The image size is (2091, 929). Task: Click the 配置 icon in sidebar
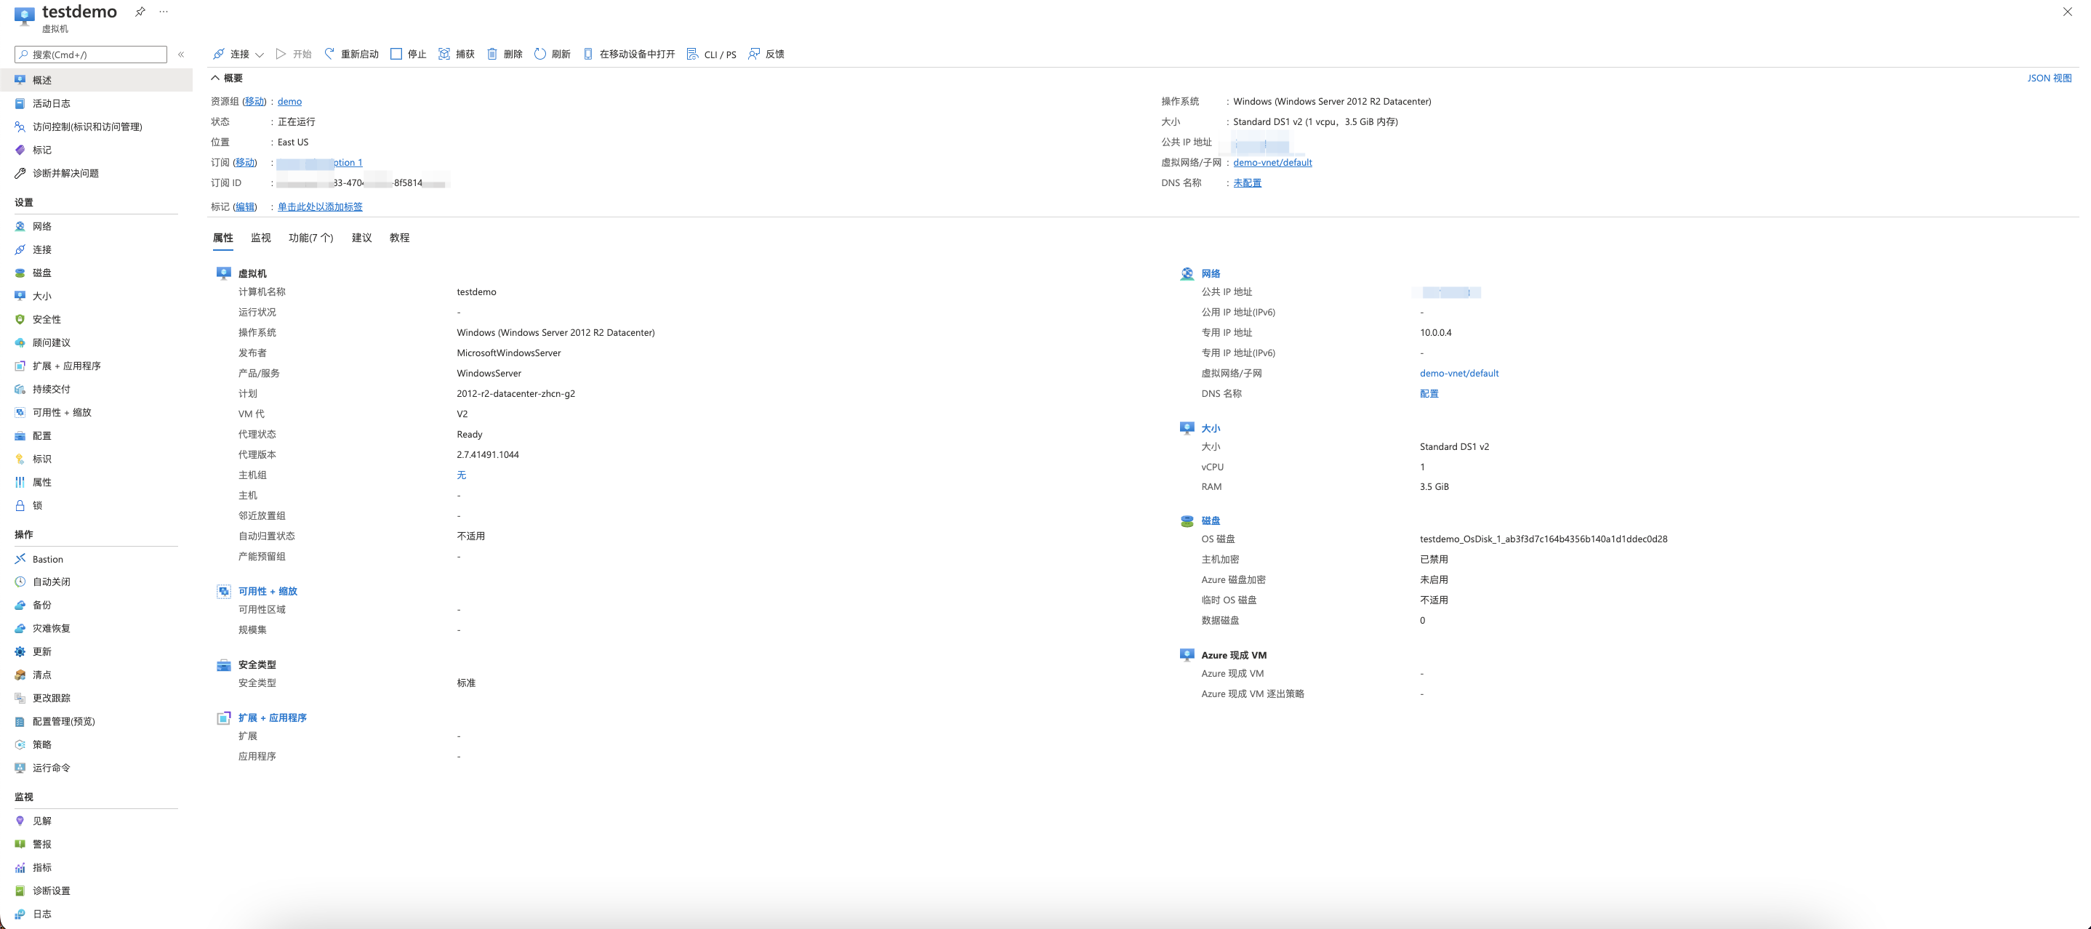[20, 435]
